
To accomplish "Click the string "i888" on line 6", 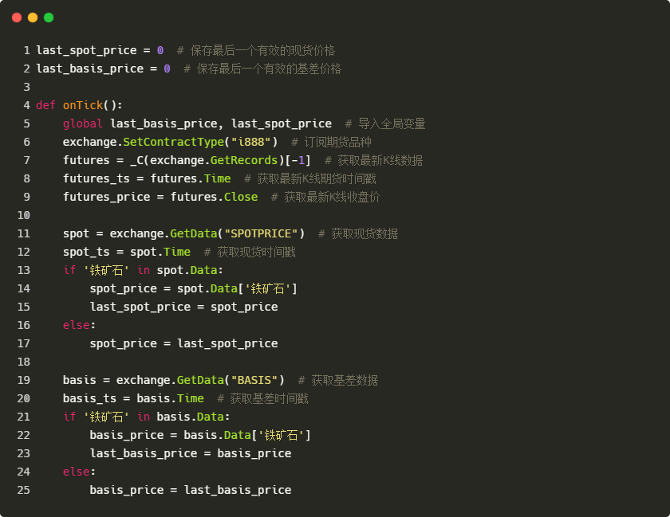I will click(250, 142).
